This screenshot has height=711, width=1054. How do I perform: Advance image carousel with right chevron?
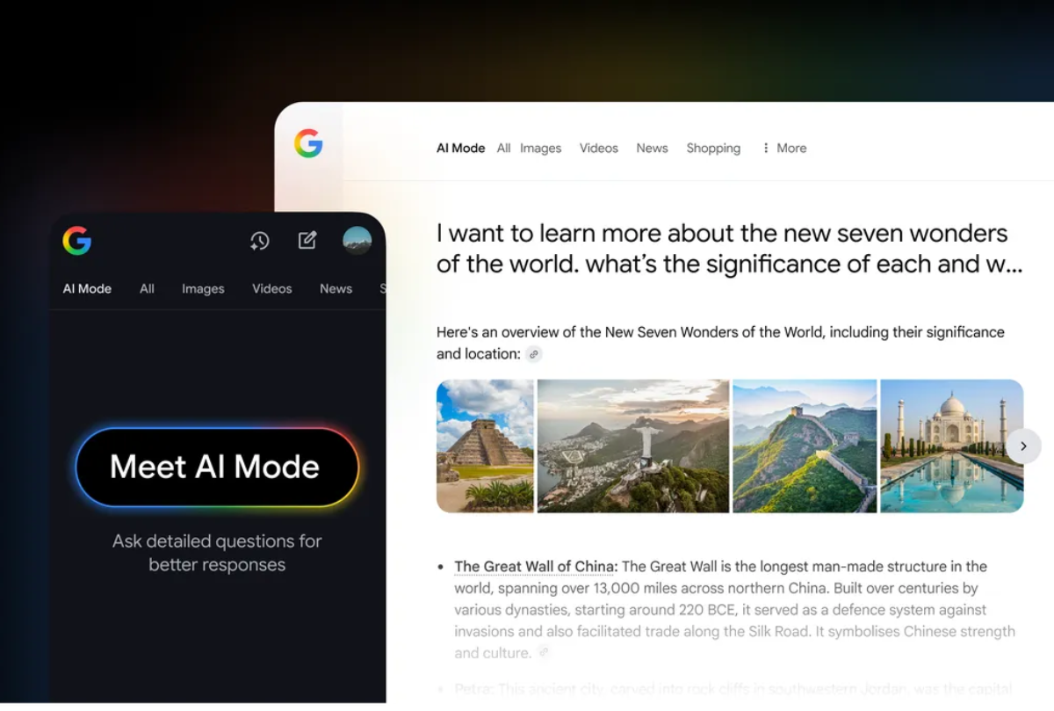tap(1023, 446)
